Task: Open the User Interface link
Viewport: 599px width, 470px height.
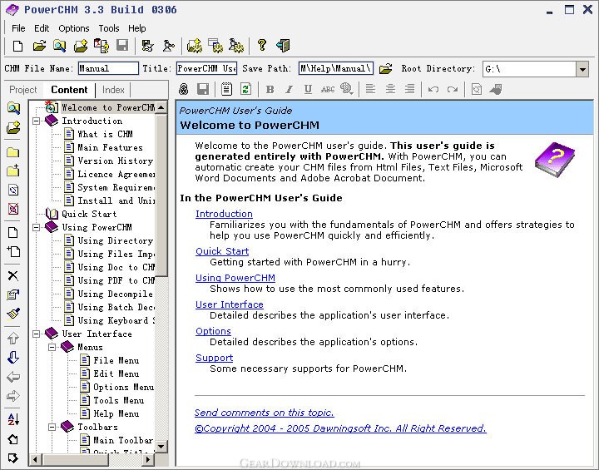Action: (x=230, y=304)
